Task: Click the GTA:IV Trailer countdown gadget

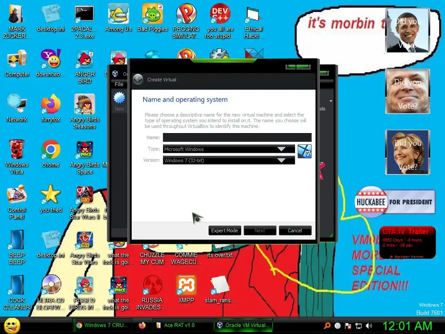Action: pyautogui.click(x=407, y=243)
